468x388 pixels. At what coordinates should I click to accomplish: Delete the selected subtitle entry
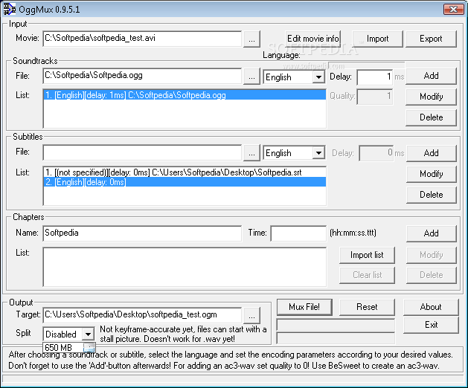(x=432, y=195)
